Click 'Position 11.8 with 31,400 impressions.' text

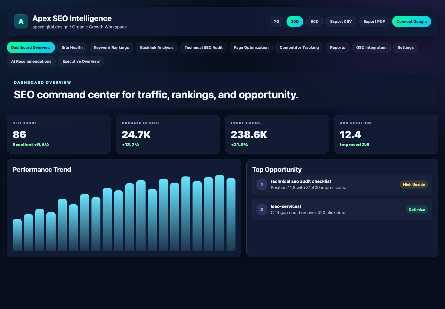tap(308, 188)
